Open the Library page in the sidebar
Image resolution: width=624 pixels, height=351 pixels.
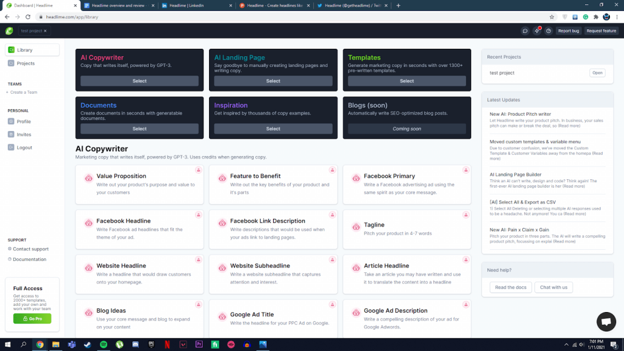coord(32,50)
